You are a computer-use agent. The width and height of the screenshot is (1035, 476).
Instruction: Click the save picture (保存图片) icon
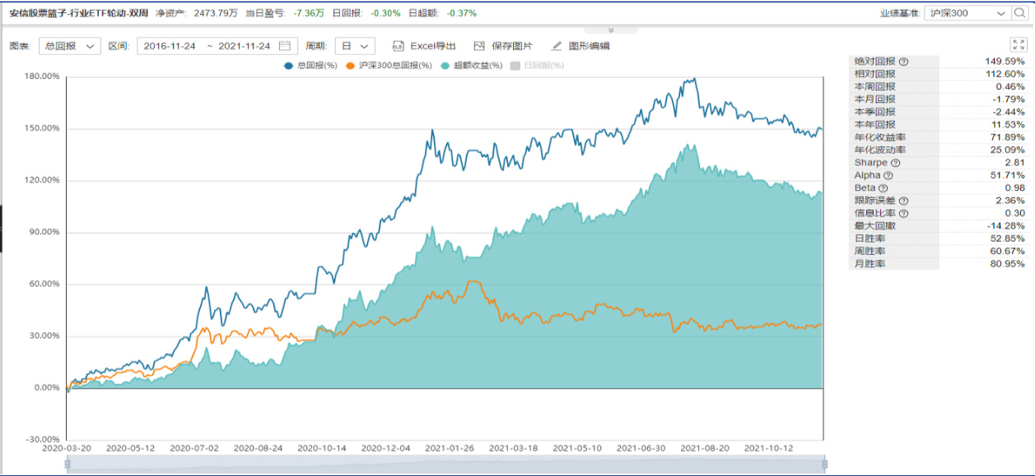pyautogui.click(x=480, y=46)
